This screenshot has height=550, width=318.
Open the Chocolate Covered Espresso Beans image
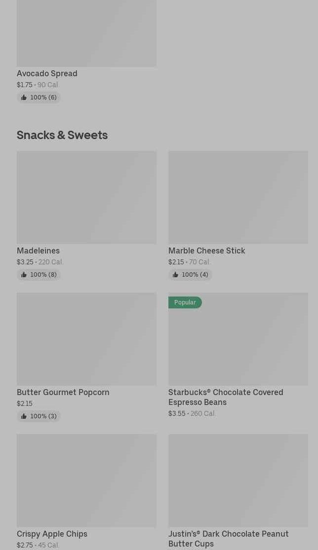click(238, 344)
